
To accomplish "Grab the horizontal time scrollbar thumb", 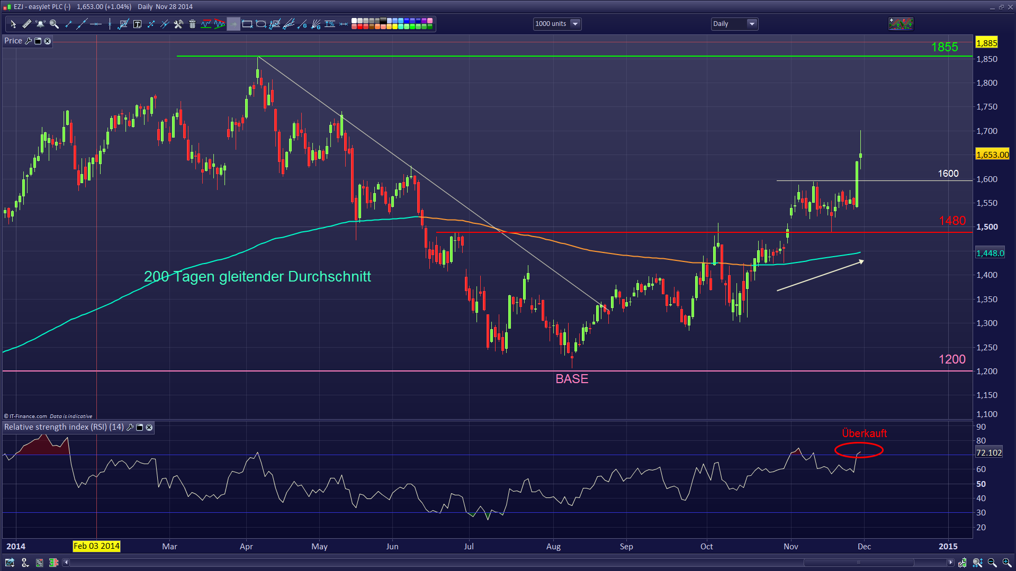I will coord(859,563).
